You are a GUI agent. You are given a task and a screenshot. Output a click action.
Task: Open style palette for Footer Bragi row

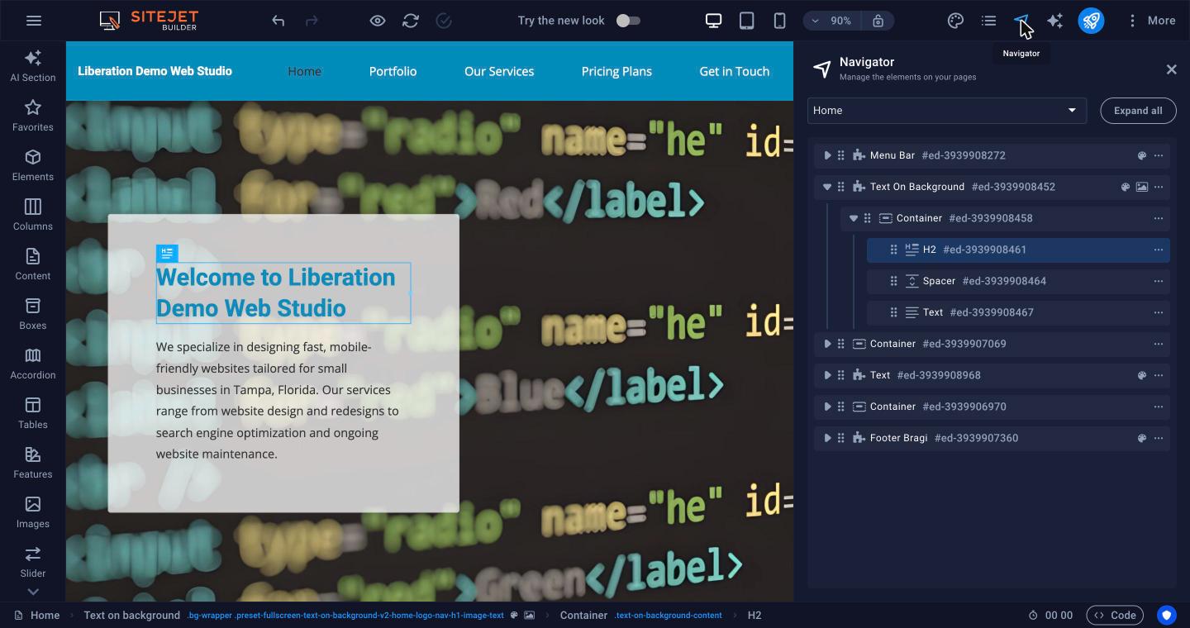pos(1142,438)
